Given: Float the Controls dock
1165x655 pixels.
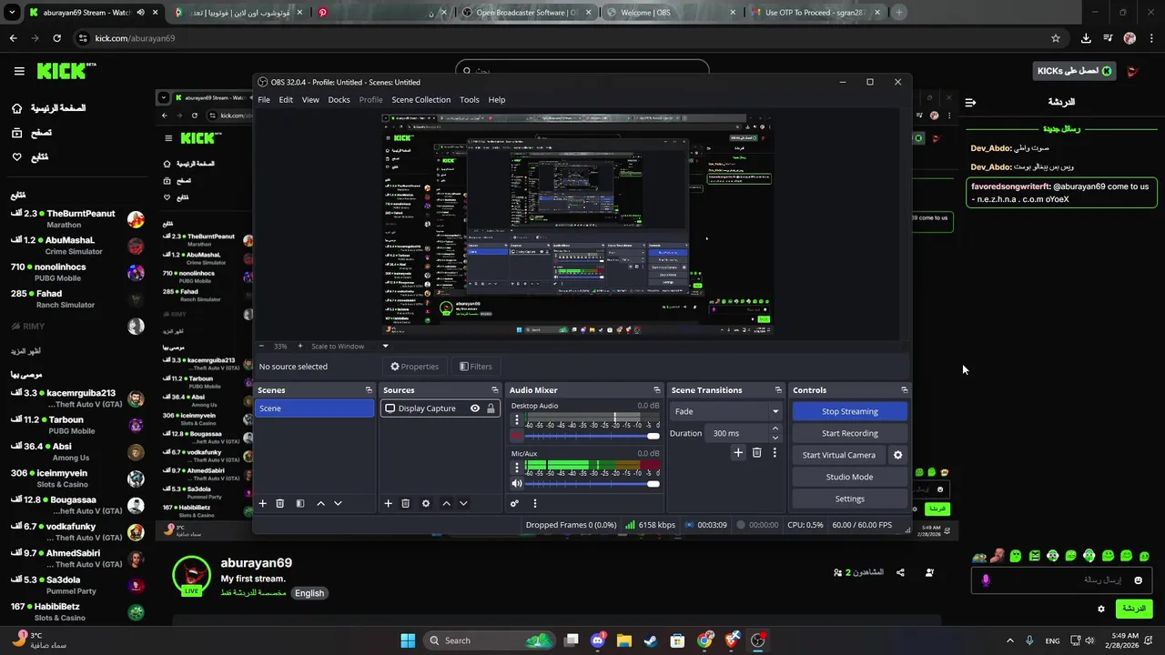Looking at the screenshot, I should [x=904, y=390].
